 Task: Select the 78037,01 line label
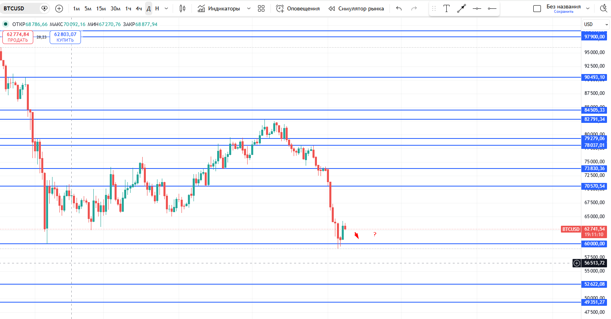click(595, 145)
